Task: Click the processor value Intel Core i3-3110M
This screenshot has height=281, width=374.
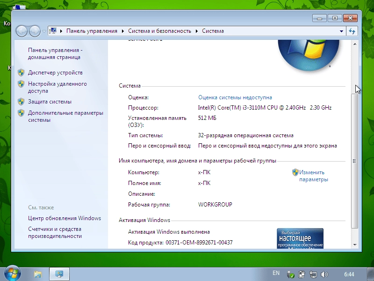Action: 265,108
